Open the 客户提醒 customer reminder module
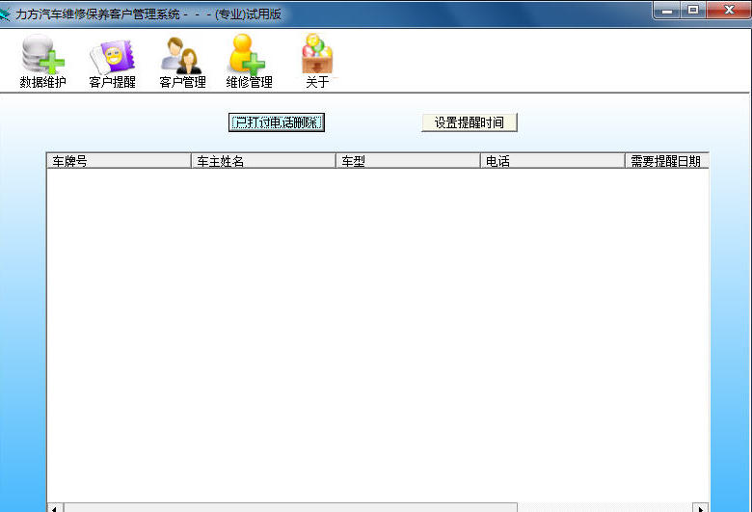This screenshot has height=512, width=752. (112, 62)
